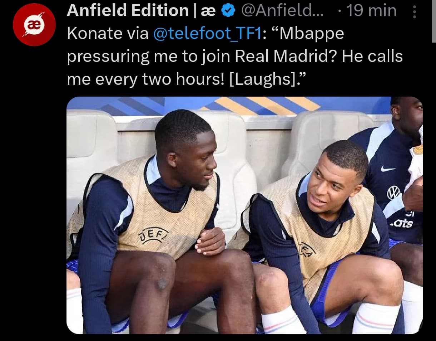436x341 pixels.
Task: Click the "me every two hours! [Laughs]." line
Action: click(187, 80)
